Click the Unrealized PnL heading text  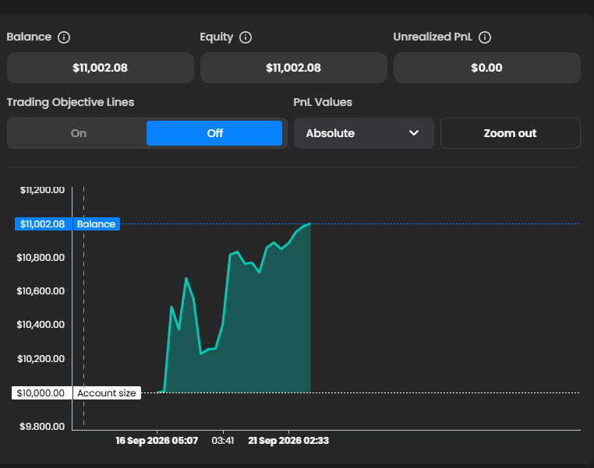[x=433, y=37]
